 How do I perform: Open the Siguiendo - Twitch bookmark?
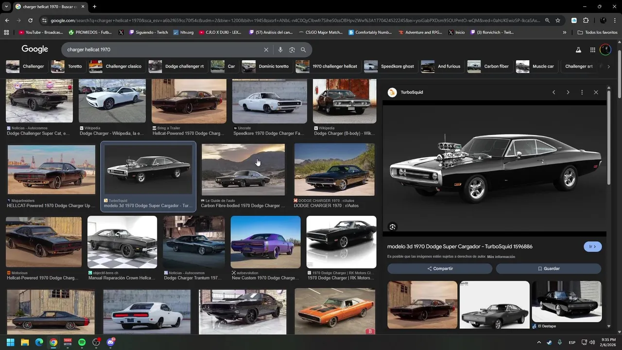pyautogui.click(x=148, y=32)
